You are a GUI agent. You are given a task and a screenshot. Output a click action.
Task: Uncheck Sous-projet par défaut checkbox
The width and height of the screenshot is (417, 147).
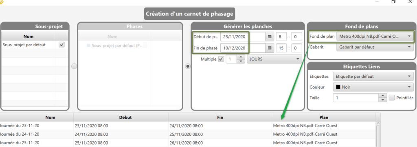(62, 45)
